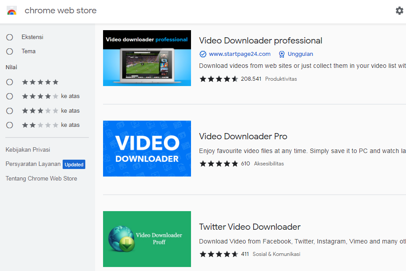Click the Unggulan featured ribbon icon
The image size is (406, 271).
pyautogui.click(x=282, y=54)
